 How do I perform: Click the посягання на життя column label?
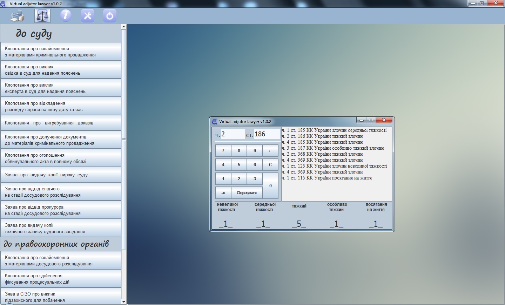pos(376,207)
